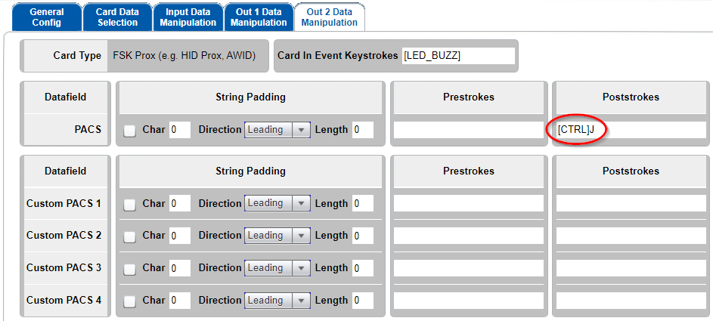Expand Direction dropdown for Custom PACS 1
This screenshot has width=713, height=321.
277,203
